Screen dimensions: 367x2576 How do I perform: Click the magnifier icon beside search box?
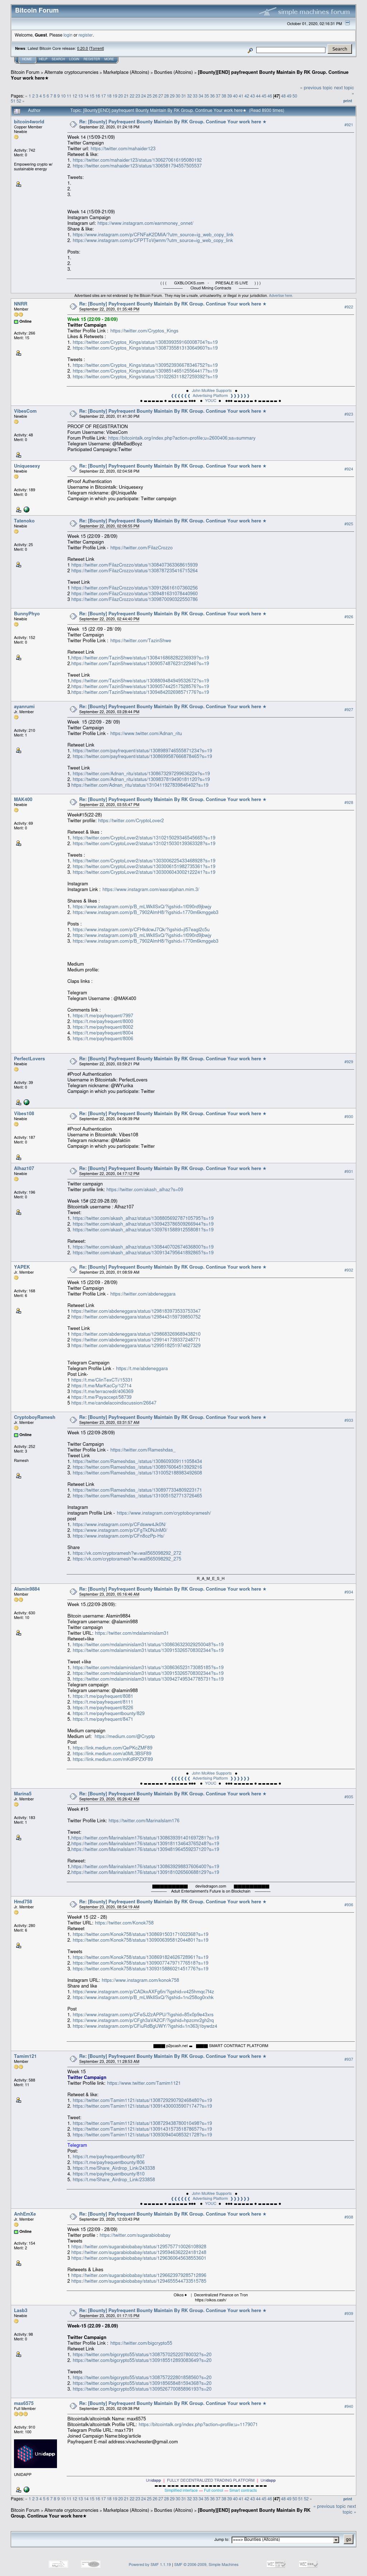(250, 49)
